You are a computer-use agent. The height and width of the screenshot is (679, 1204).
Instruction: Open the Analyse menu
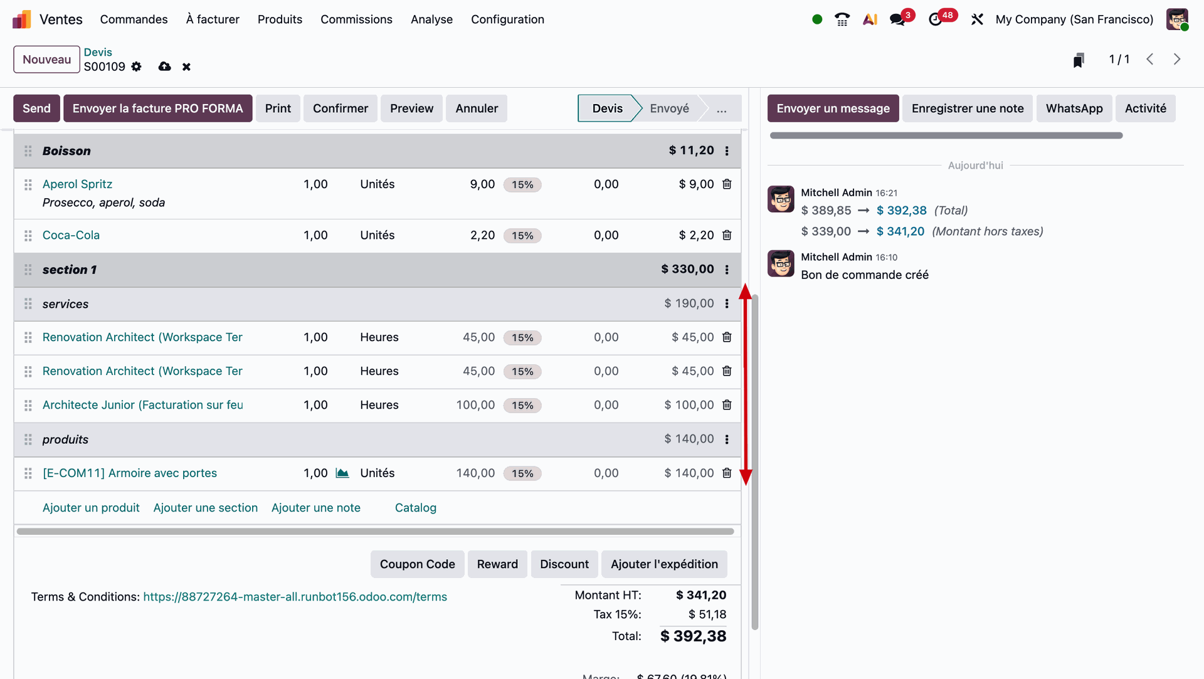(x=431, y=19)
